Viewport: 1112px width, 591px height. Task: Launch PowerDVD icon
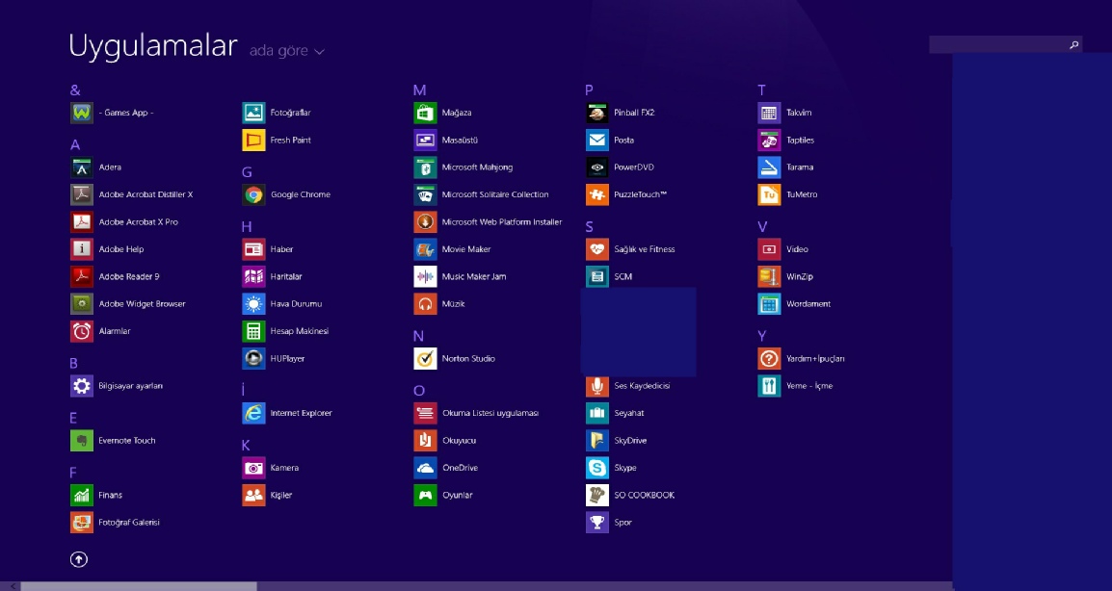click(x=597, y=167)
